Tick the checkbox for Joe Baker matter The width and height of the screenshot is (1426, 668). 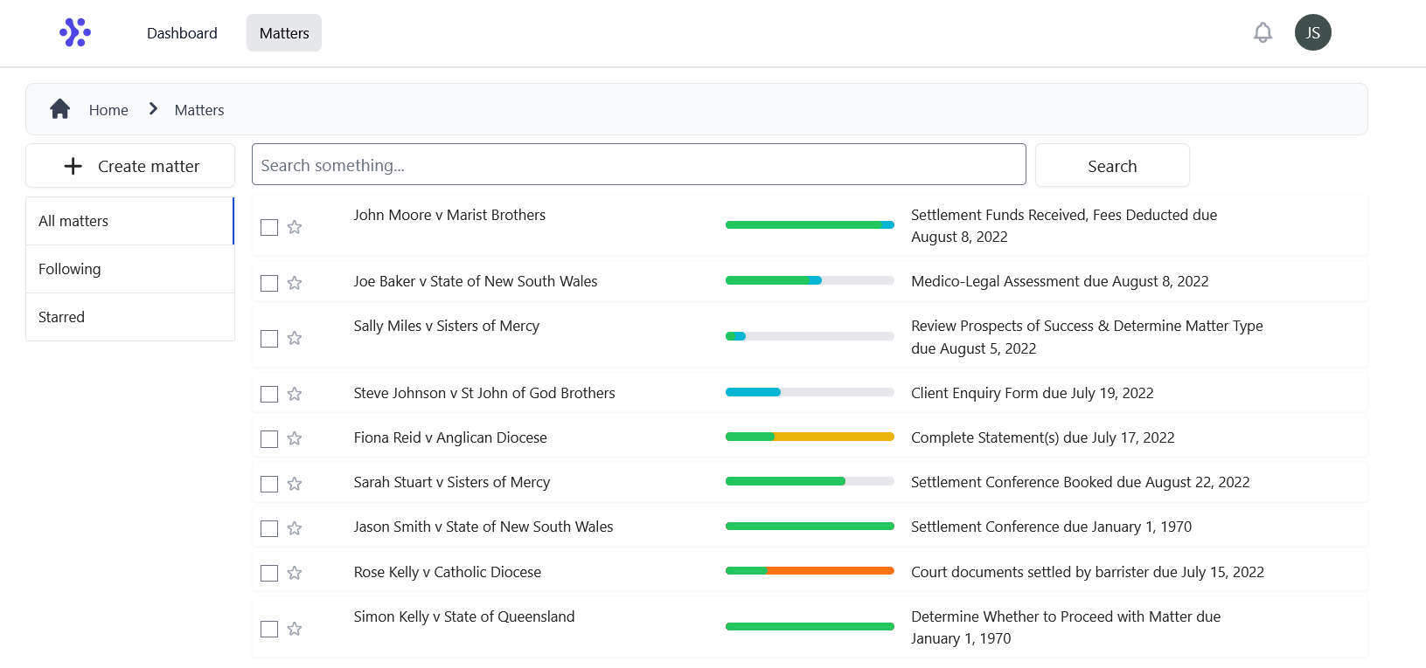point(269,283)
